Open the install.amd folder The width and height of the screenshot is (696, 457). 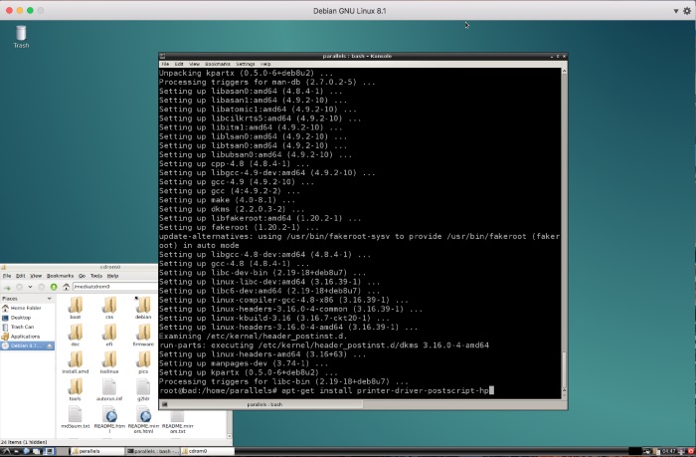coord(76,362)
